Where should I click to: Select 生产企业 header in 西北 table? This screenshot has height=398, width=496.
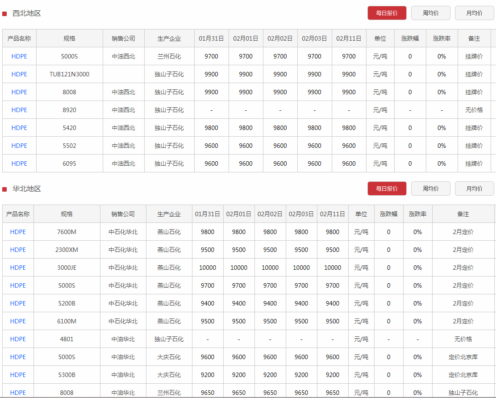coord(169,38)
